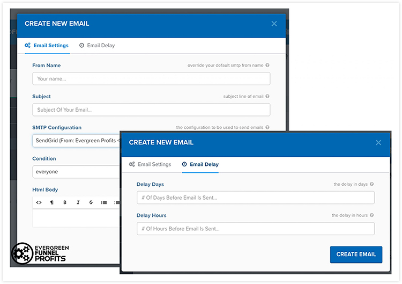The height and width of the screenshot is (284, 402).
Task: Click gears icon on back Email Settings tab
Action: point(27,46)
